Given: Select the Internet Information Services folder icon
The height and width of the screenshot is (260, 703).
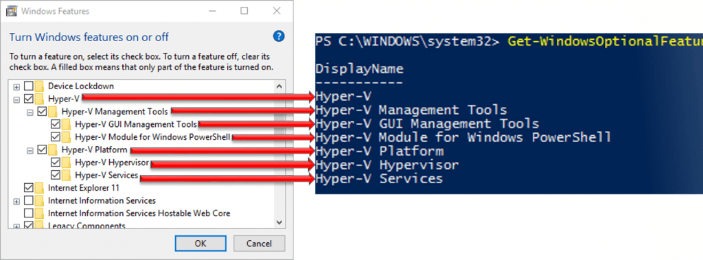Looking at the screenshot, I should pyautogui.click(x=39, y=200).
